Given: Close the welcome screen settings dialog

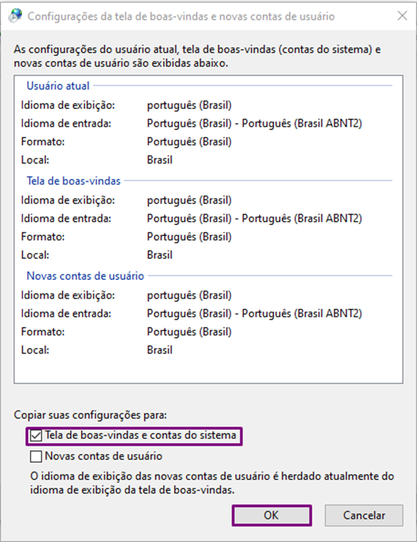Looking at the screenshot, I should [402, 16].
